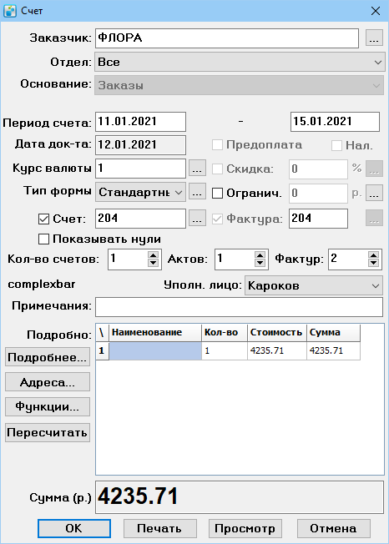
Task: Click the Огранич. amount field
Action: 318,194
